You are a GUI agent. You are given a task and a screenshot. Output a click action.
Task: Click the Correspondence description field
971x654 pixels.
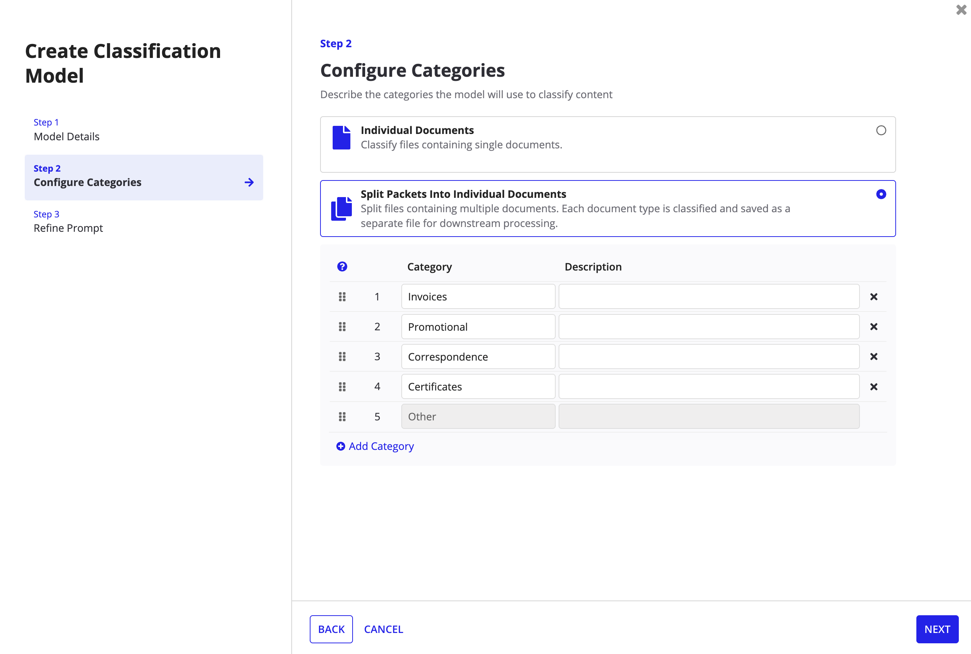tap(709, 357)
